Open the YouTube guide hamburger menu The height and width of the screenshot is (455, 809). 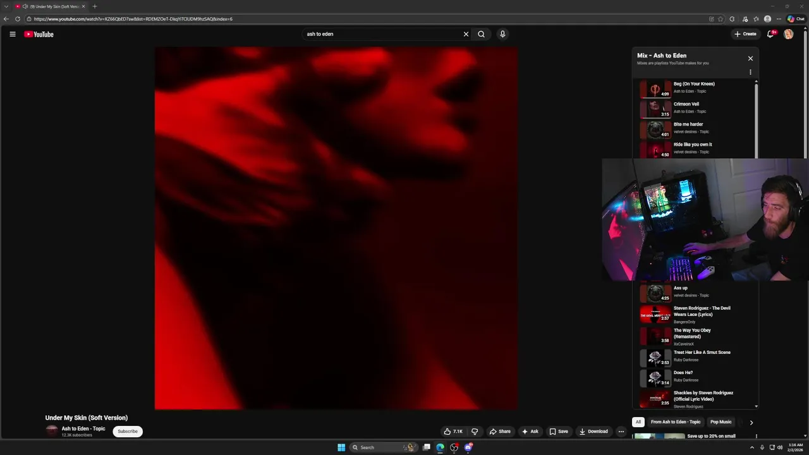coord(12,34)
